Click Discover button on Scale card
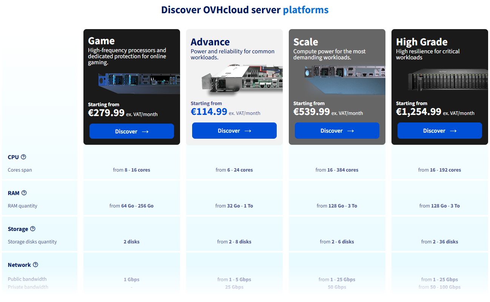490x302 pixels. (337, 130)
